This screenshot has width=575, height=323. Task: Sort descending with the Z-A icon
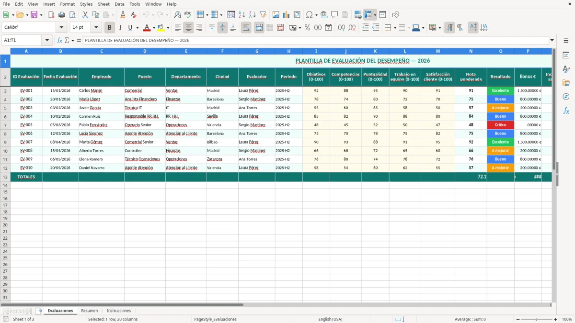(252, 15)
